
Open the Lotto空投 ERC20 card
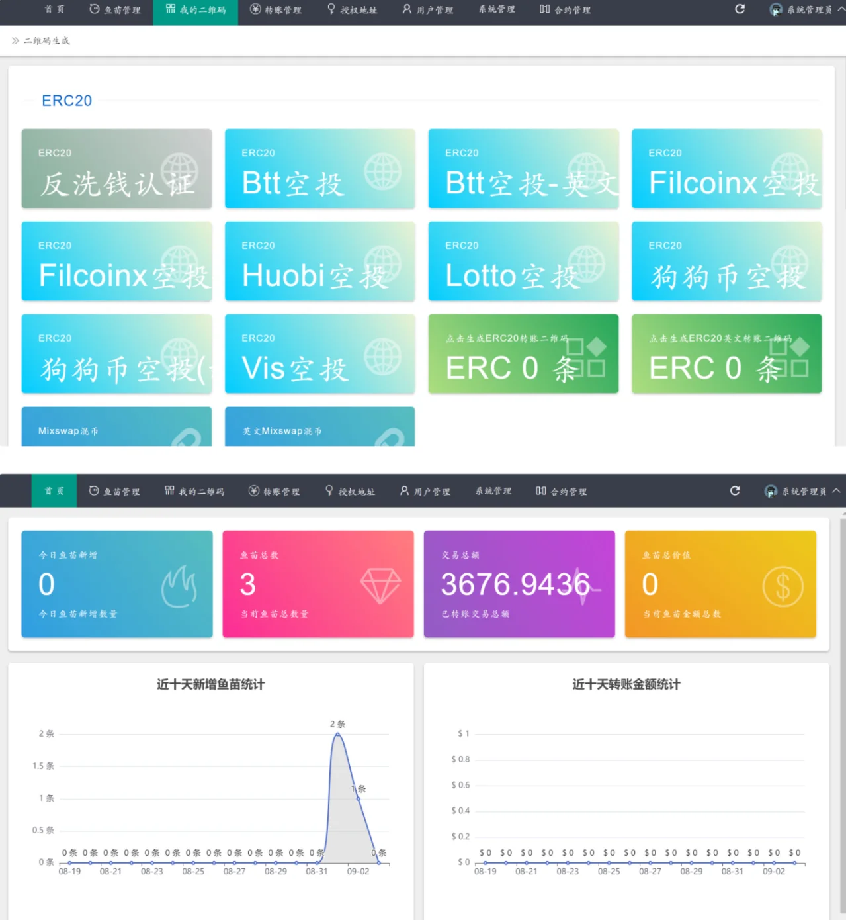tap(523, 261)
